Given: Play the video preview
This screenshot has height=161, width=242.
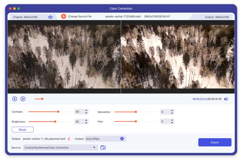Looking at the screenshot, I should (15, 99).
